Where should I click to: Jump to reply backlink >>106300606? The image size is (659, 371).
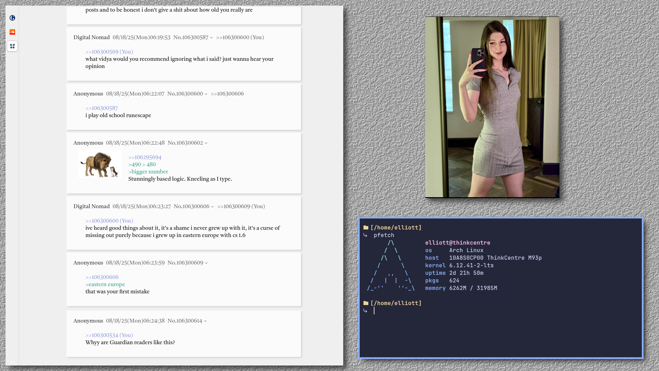point(227,94)
